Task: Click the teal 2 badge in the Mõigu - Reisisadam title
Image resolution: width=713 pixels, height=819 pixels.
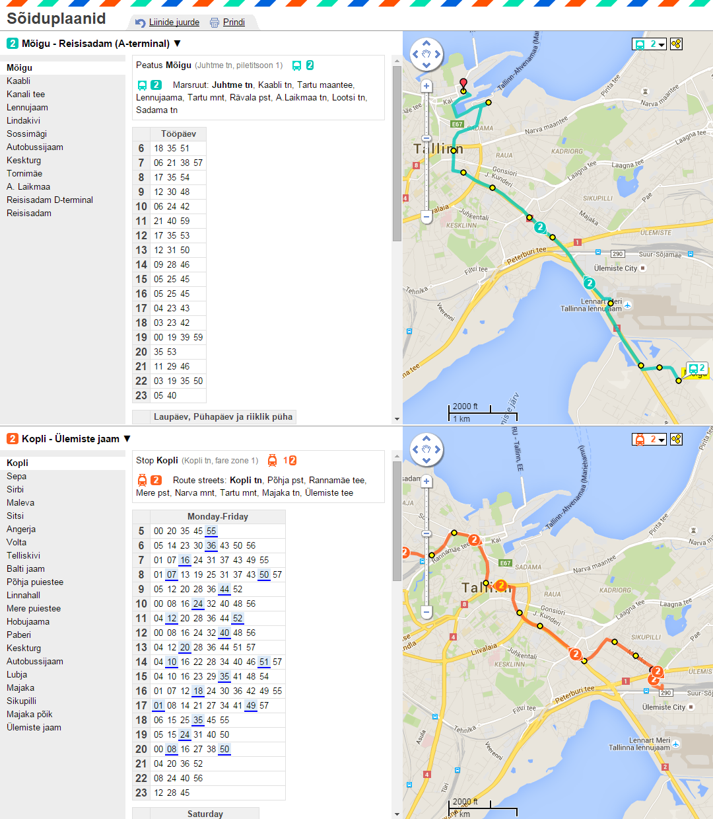Action: [13, 44]
